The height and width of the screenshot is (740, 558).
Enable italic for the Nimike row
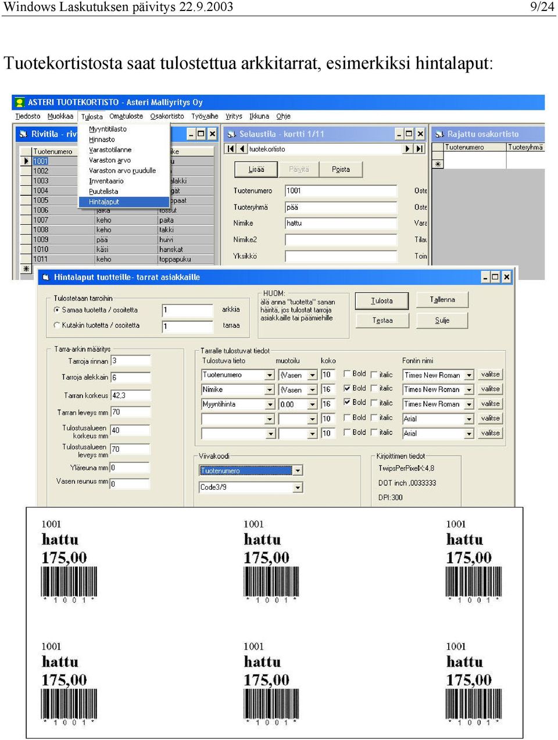tap(374, 389)
